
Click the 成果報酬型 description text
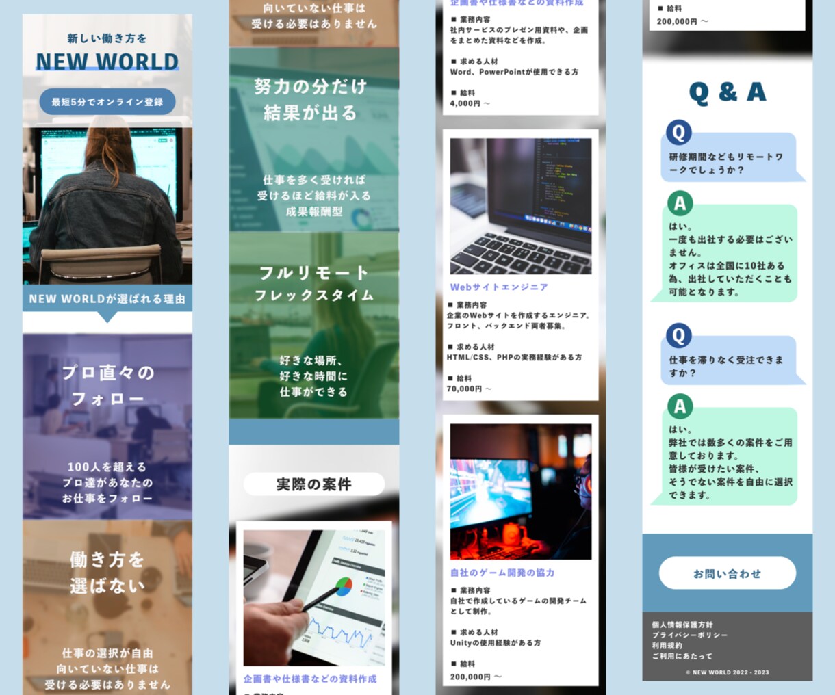[314, 211]
